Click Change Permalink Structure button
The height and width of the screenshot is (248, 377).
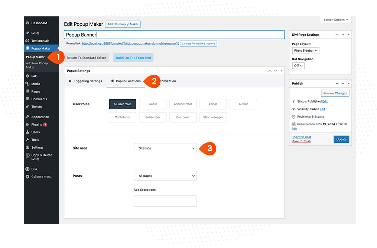click(x=198, y=44)
